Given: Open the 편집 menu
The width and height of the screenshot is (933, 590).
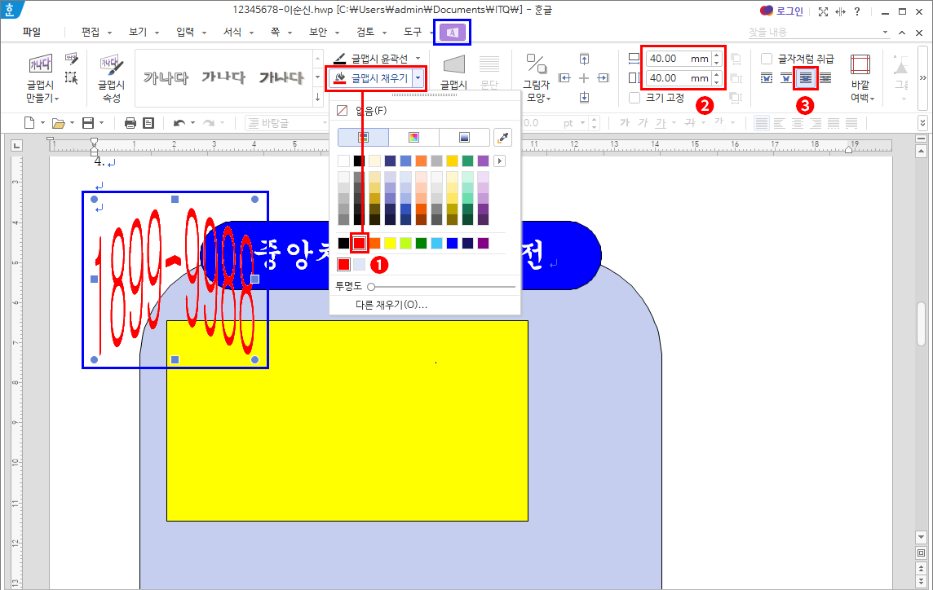Looking at the screenshot, I should coord(91,32).
